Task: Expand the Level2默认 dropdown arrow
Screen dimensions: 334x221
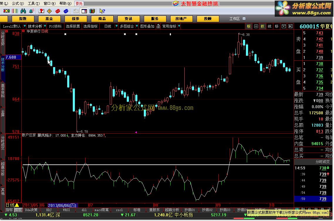Action: pyautogui.click(x=24, y=26)
